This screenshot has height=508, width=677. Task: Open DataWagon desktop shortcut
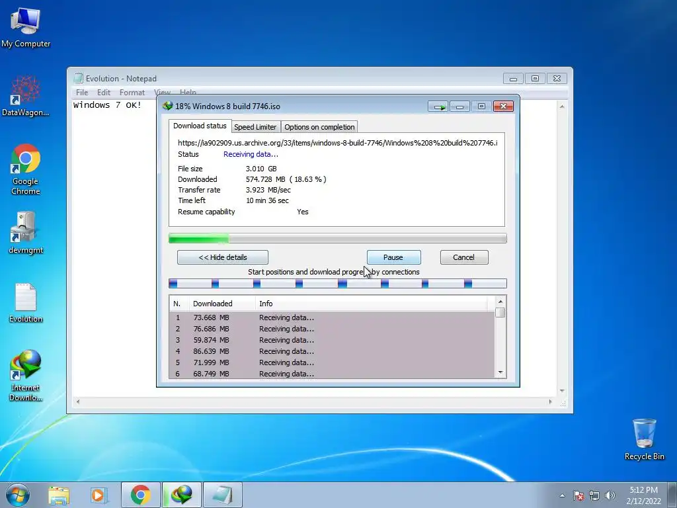26,96
